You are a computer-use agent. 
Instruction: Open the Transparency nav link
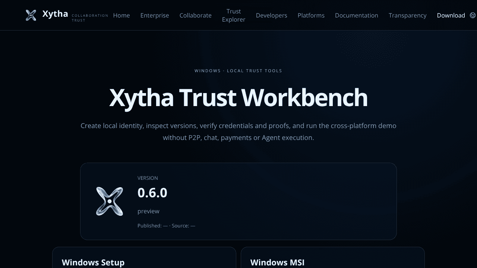point(408,15)
